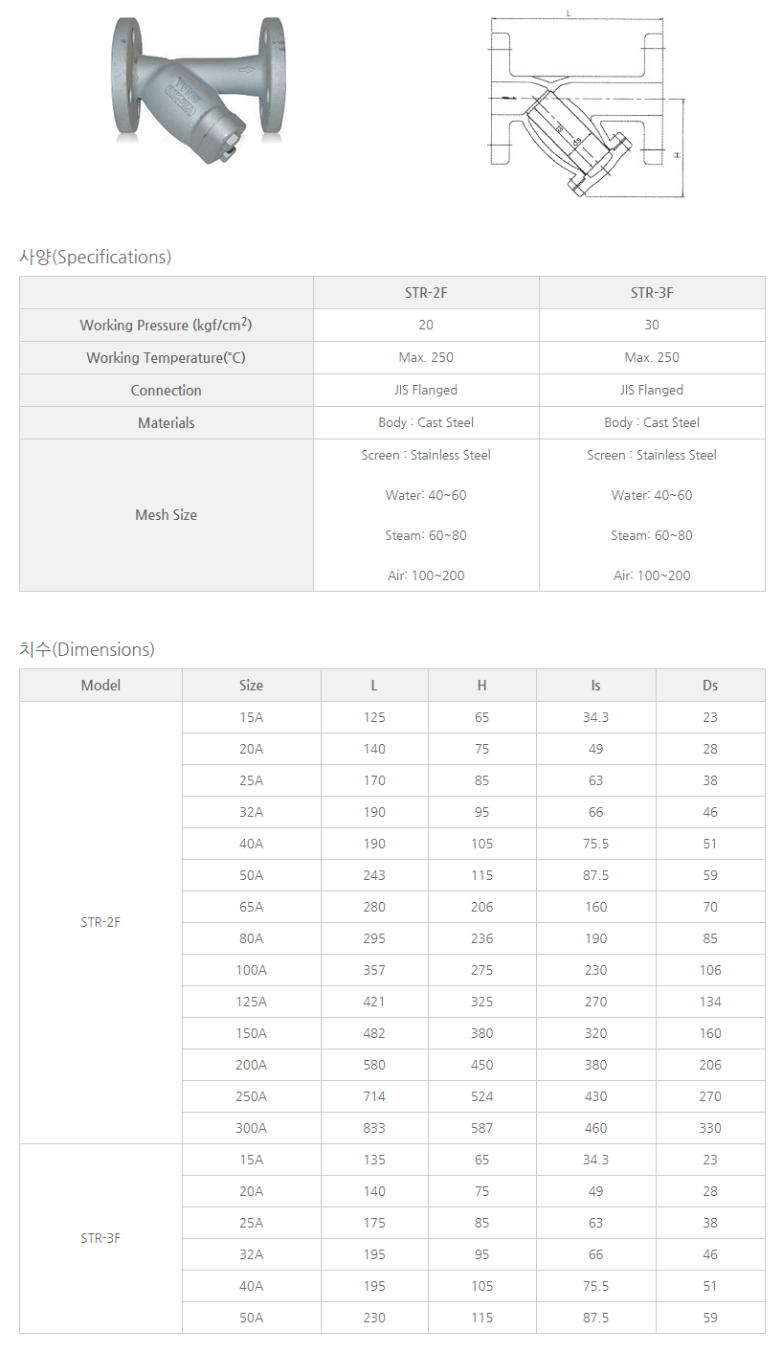Click STR-3F model cell in Dimensions table
This screenshot has width=782, height=1353.
[101, 1239]
